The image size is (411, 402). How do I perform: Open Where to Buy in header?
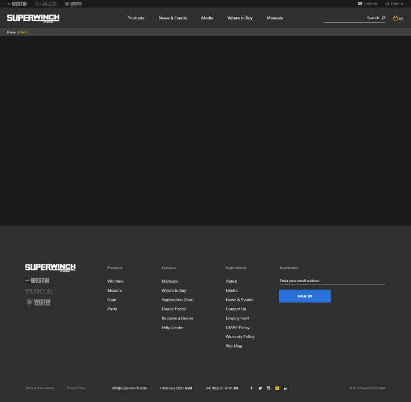(x=240, y=18)
